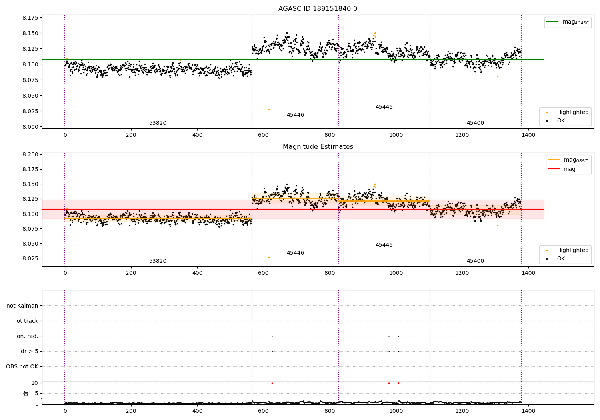The height and width of the screenshot is (420, 600).
Task: Click the 'Ion. rad.' axis label
Action: [27, 336]
